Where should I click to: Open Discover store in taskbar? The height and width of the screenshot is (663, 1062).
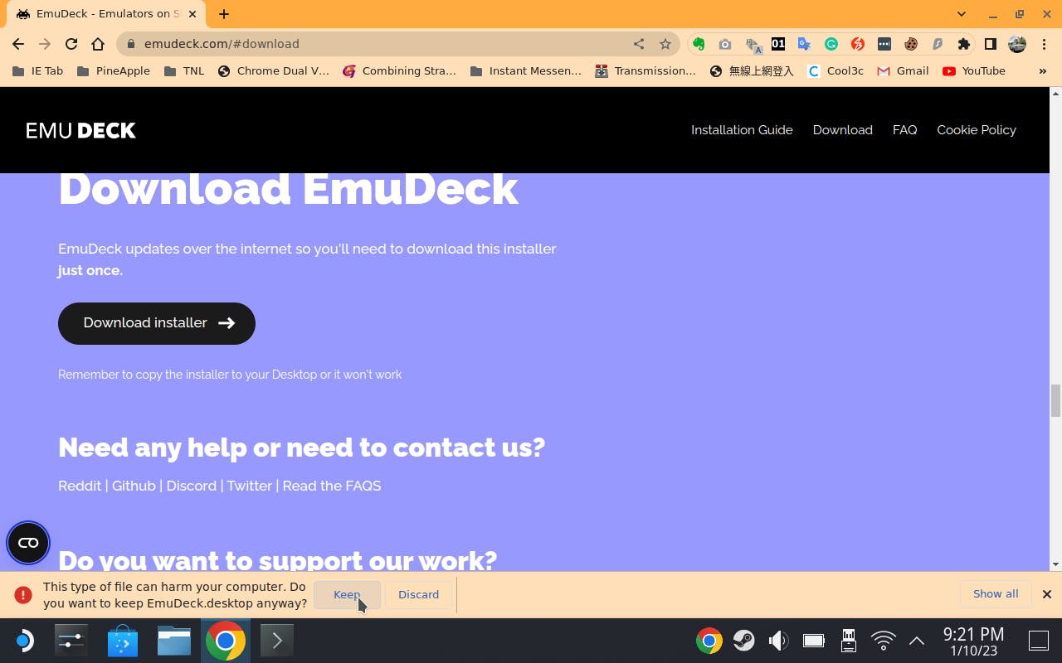(x=123, y=641)
